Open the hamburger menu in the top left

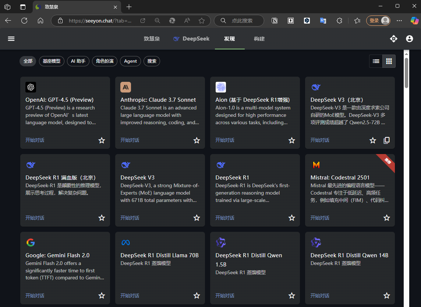[x=11, y=39]
